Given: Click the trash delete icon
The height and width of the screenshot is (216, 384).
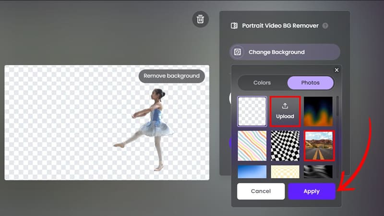Looking at the screenshot, I should (x=201, y=19).
